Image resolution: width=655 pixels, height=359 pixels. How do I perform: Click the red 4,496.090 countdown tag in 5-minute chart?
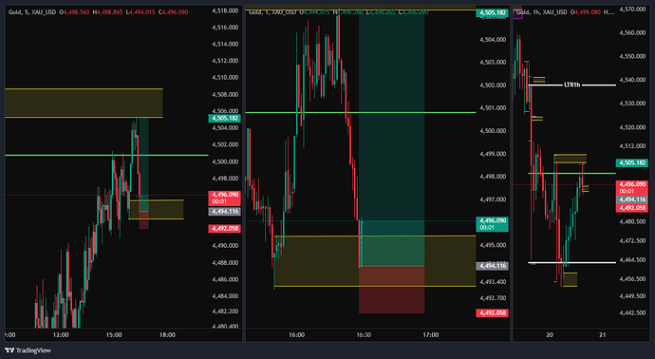pos(224,198)
